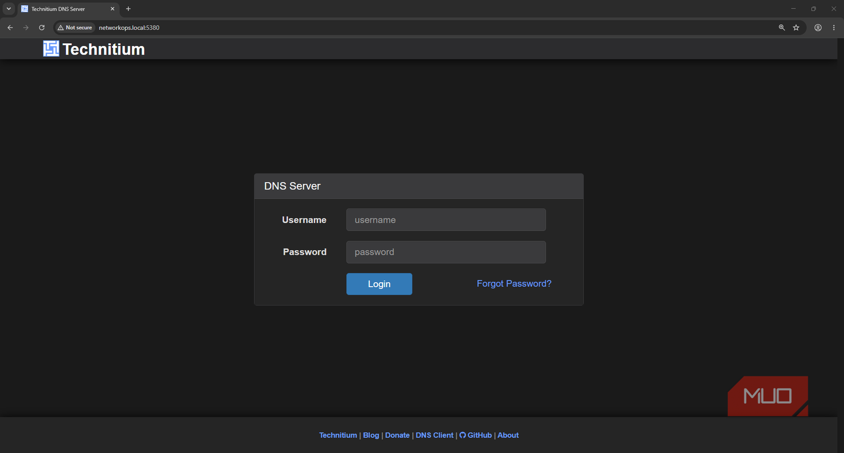Open the Forgot Password? link
Image resolution: width=844 pixels, height=453 pixels.
coord(514,284)
